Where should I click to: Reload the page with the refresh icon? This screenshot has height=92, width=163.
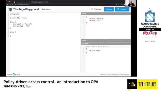click(12, 5)
